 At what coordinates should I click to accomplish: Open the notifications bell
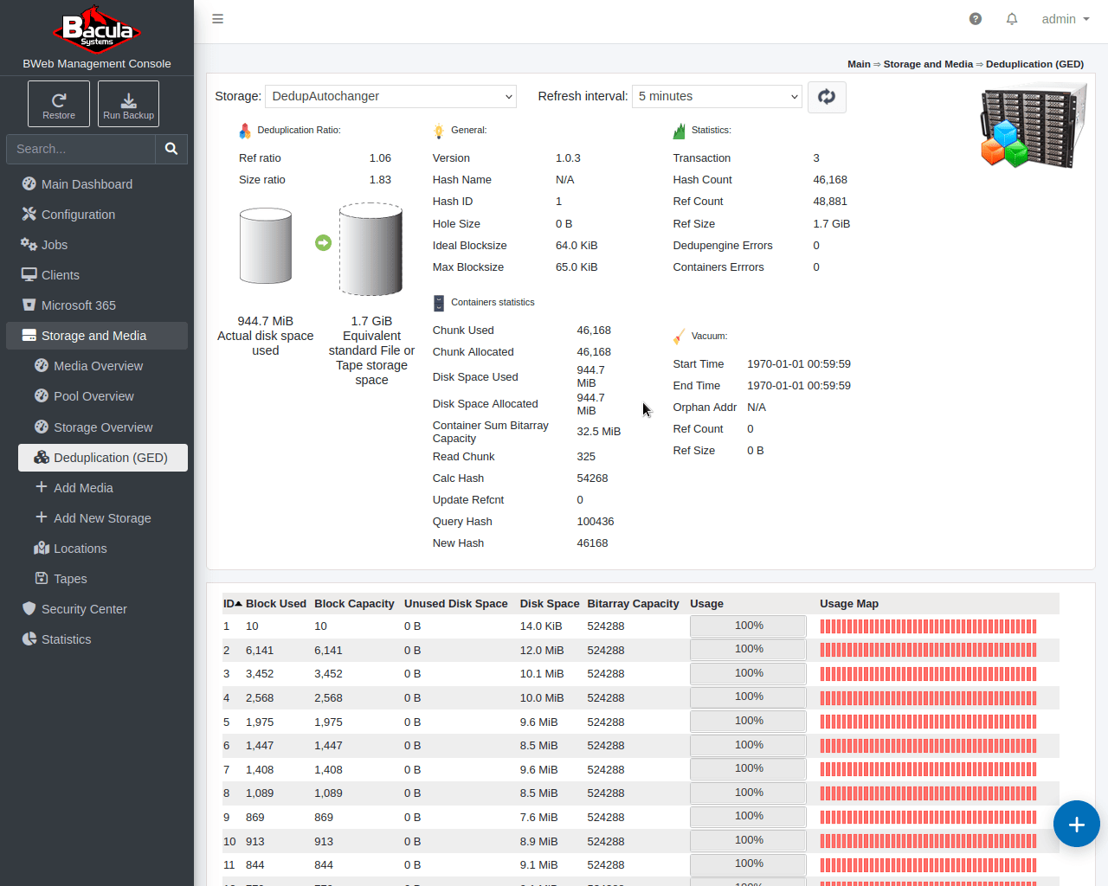coord(1012,19)
